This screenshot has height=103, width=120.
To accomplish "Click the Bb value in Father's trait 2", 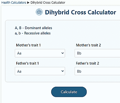I will 79,71.
